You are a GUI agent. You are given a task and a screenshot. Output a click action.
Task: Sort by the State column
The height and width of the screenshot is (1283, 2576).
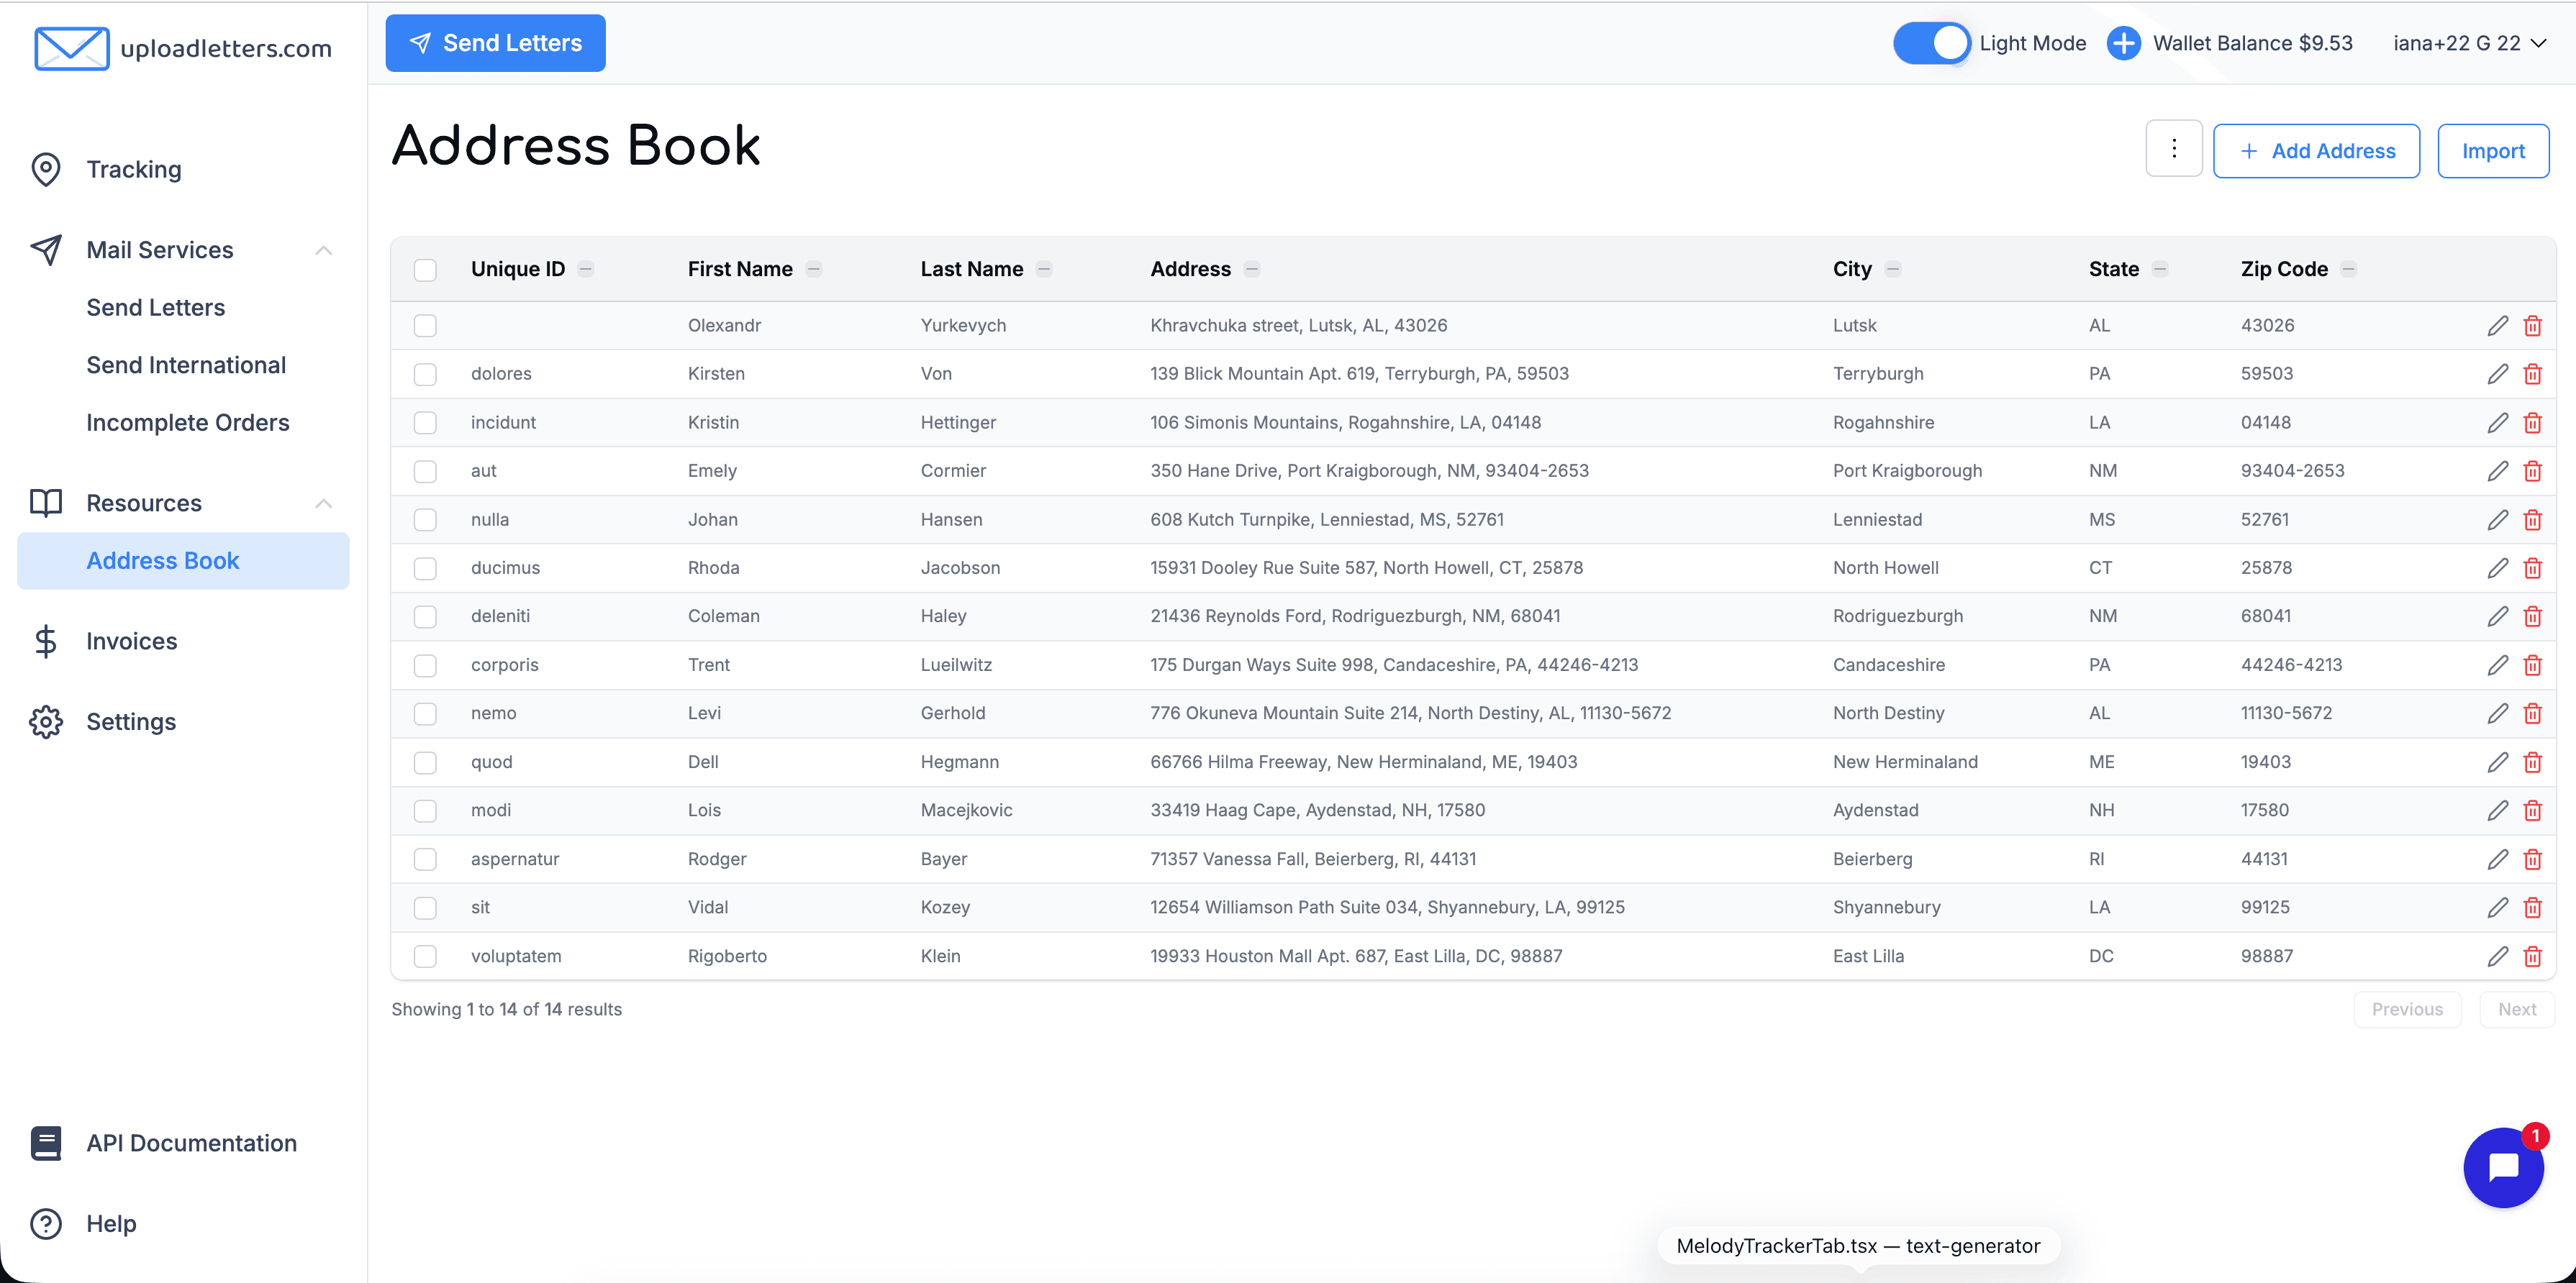[x=2160, y=269]
